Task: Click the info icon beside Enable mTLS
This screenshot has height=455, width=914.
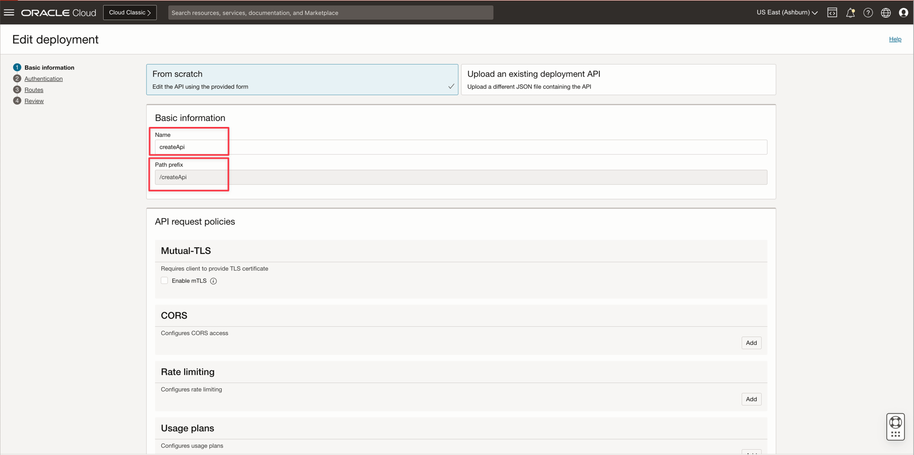Action: pyautogui.click(x=214, y=281)
